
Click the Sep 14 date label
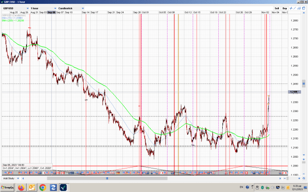click(85, 12)
